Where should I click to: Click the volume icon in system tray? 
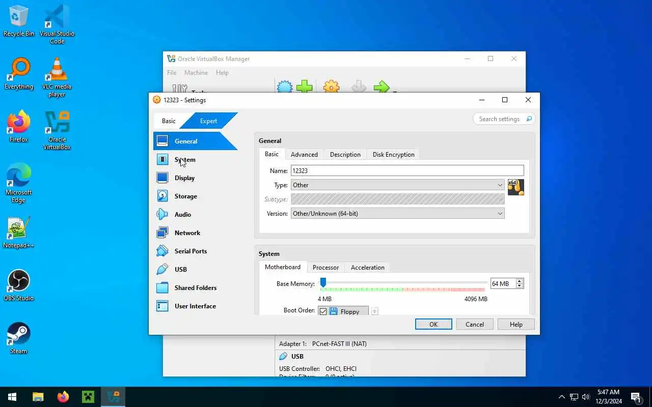point(586,397)
